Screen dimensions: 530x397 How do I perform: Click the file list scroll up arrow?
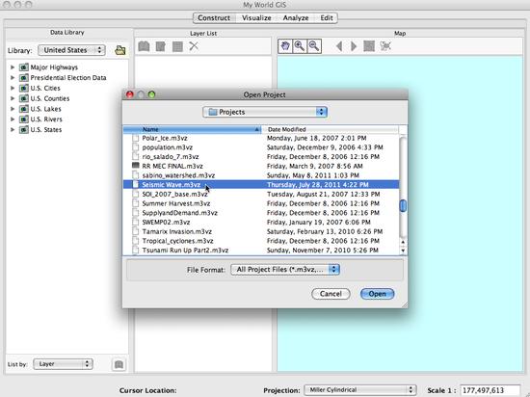403,242
